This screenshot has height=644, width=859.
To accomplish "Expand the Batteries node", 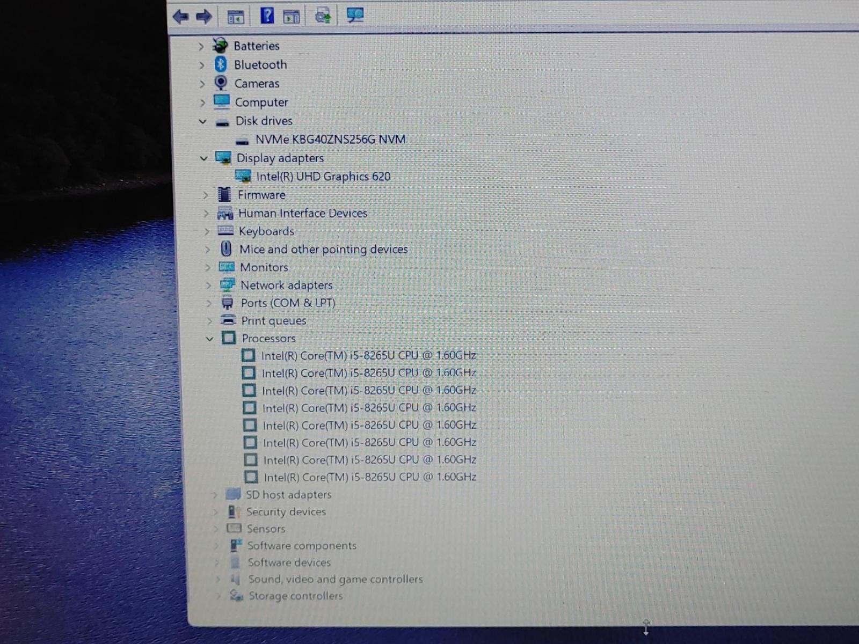I will (x=201, y=47).
